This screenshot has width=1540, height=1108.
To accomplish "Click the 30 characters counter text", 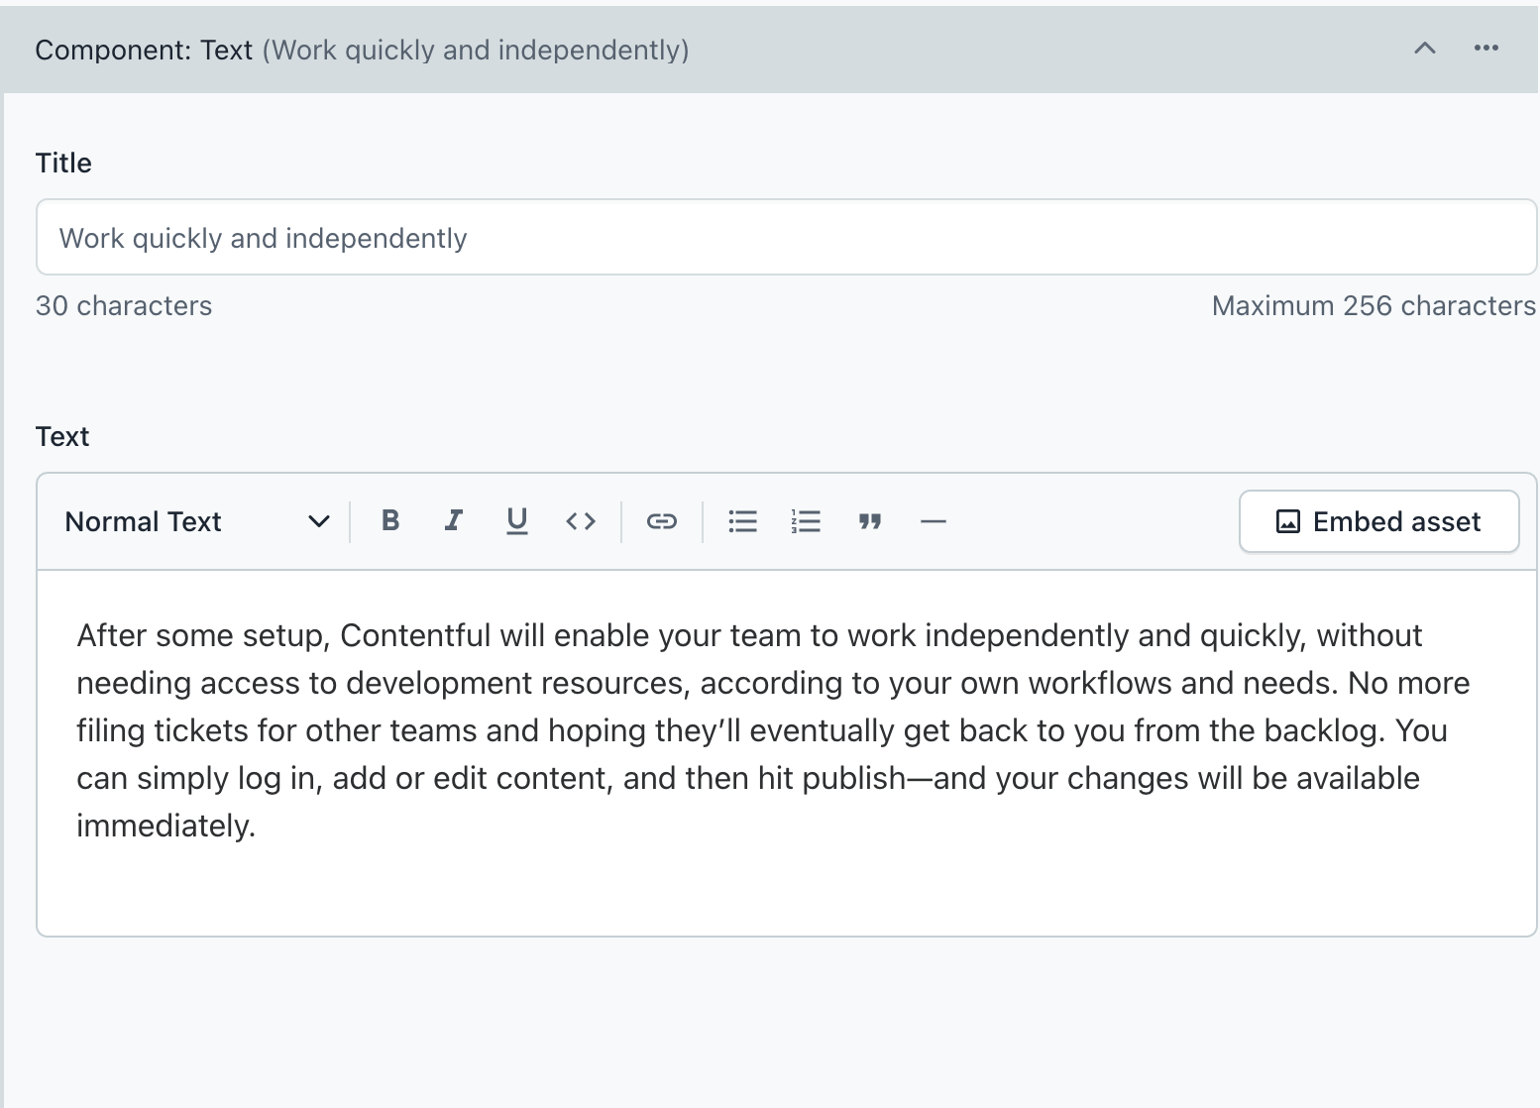I will coord(123,305).
